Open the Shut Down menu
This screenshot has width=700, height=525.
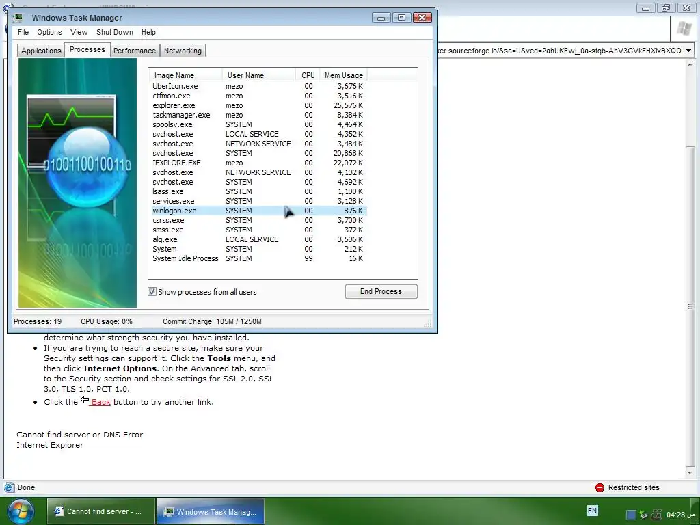(x=115, y=32)
